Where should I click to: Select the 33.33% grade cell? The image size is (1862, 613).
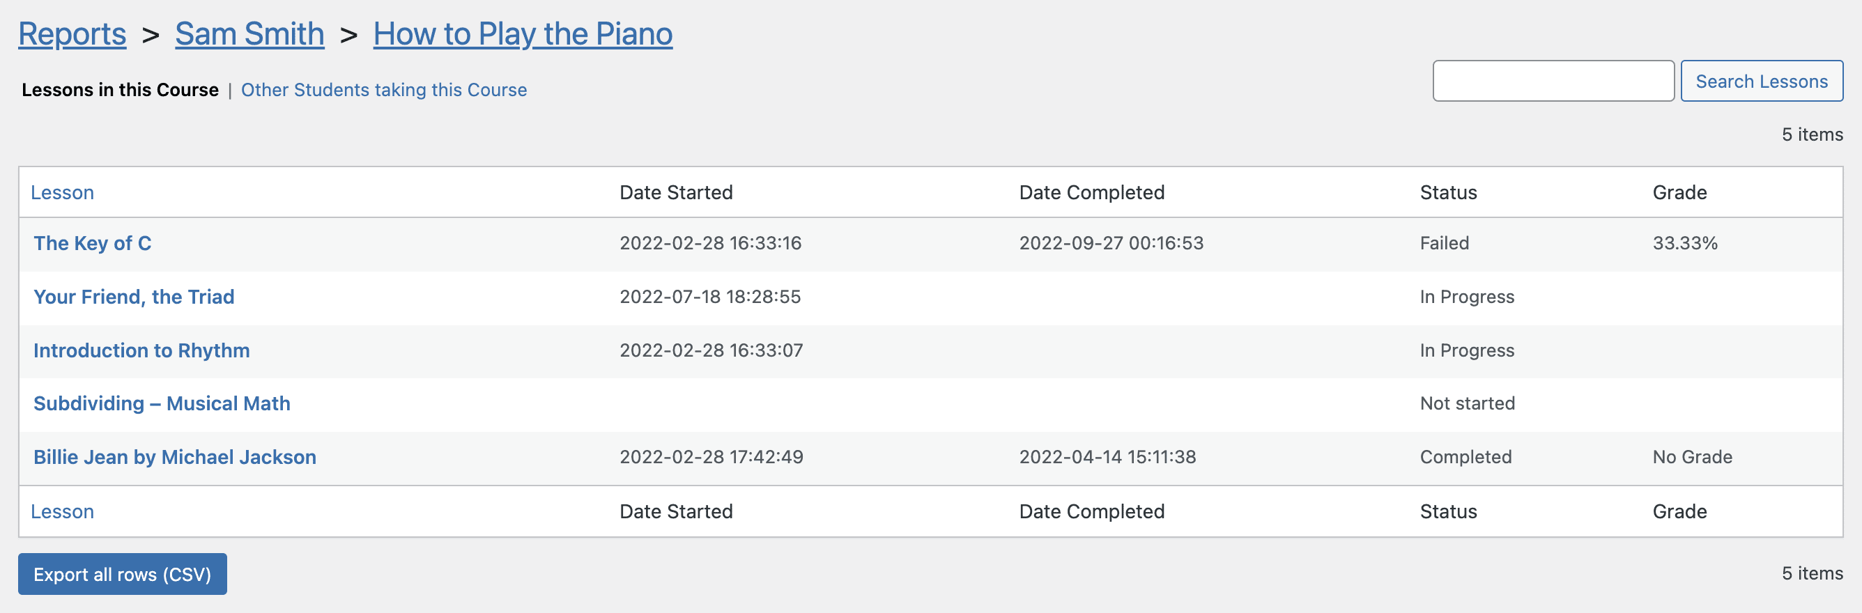(x=1685, y=244)
